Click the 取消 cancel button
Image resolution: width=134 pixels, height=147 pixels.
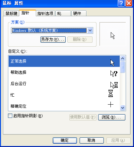click(92, 140)
